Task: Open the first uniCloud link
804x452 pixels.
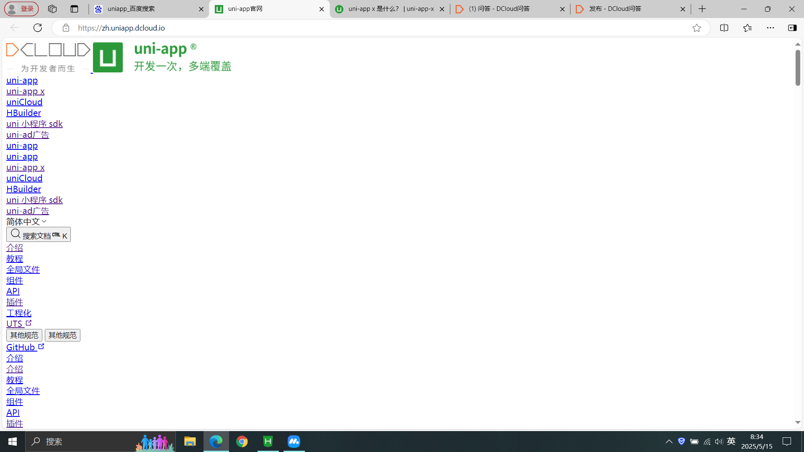Action: pos(24,102)
